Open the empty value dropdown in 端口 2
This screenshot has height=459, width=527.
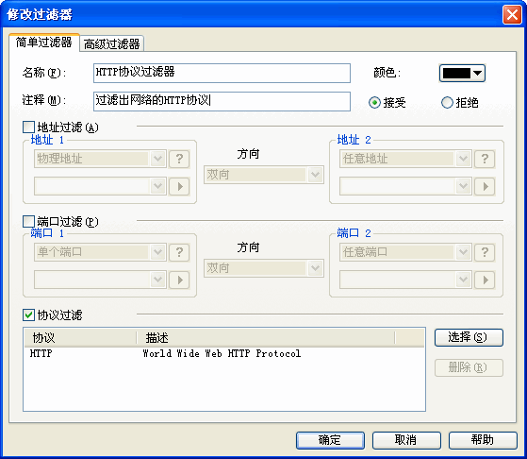405,280
